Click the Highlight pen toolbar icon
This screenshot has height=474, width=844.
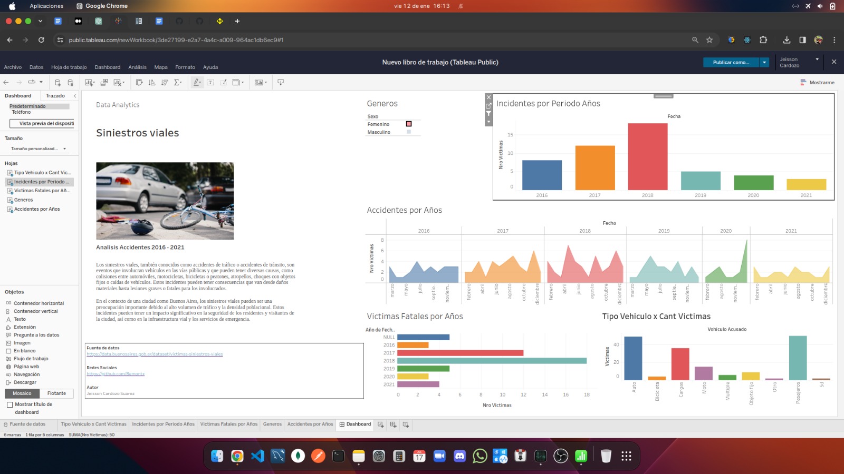(197, 82)
